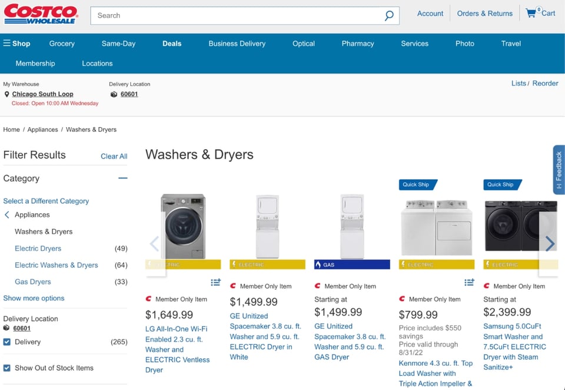Click the $2,399.99 Samsung price
This screenshot has height=390, width=565.
(x=507, y=312)
